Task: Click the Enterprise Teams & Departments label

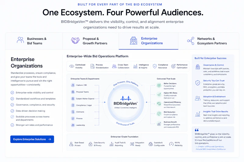Action: (85, 79)
